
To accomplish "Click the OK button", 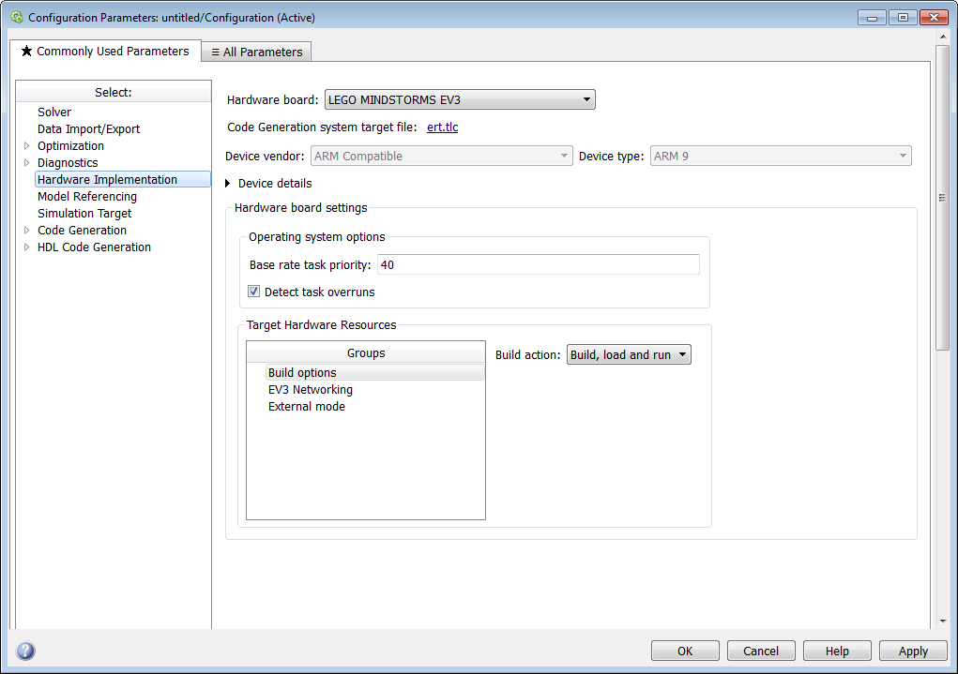I will pyautogui.click(x=685, y=652).
